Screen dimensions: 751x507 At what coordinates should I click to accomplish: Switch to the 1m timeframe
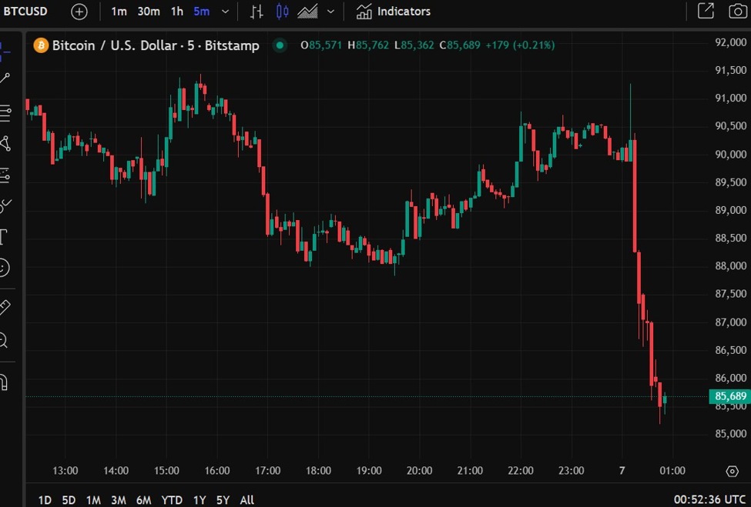click(119, 12)
